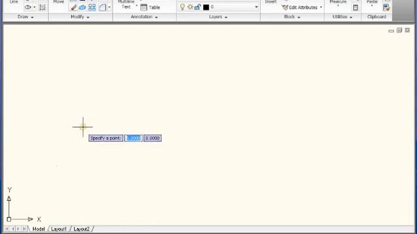Click the first-tab navigation arrow
Viewport: 417px width, 234px height.
tap(7, 229)
